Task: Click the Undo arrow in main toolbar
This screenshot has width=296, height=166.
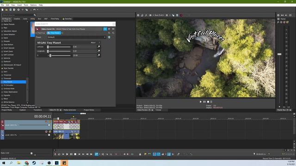Action: pos(34,10)
